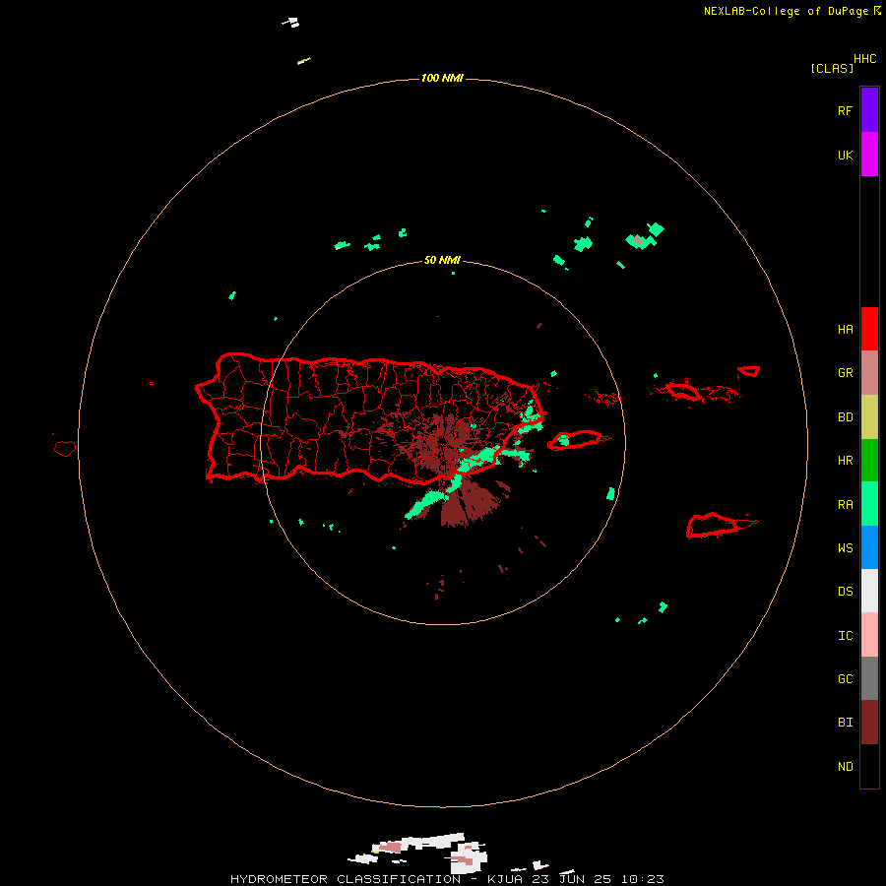Viewport: 886px width, 886px height.
Task: Click the green rain band offshore southeast
Action: (428, 502)
